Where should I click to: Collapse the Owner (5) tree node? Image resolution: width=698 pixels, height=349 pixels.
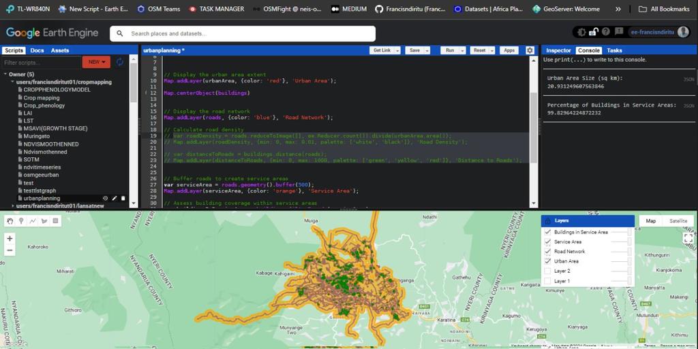pos(5,74)
